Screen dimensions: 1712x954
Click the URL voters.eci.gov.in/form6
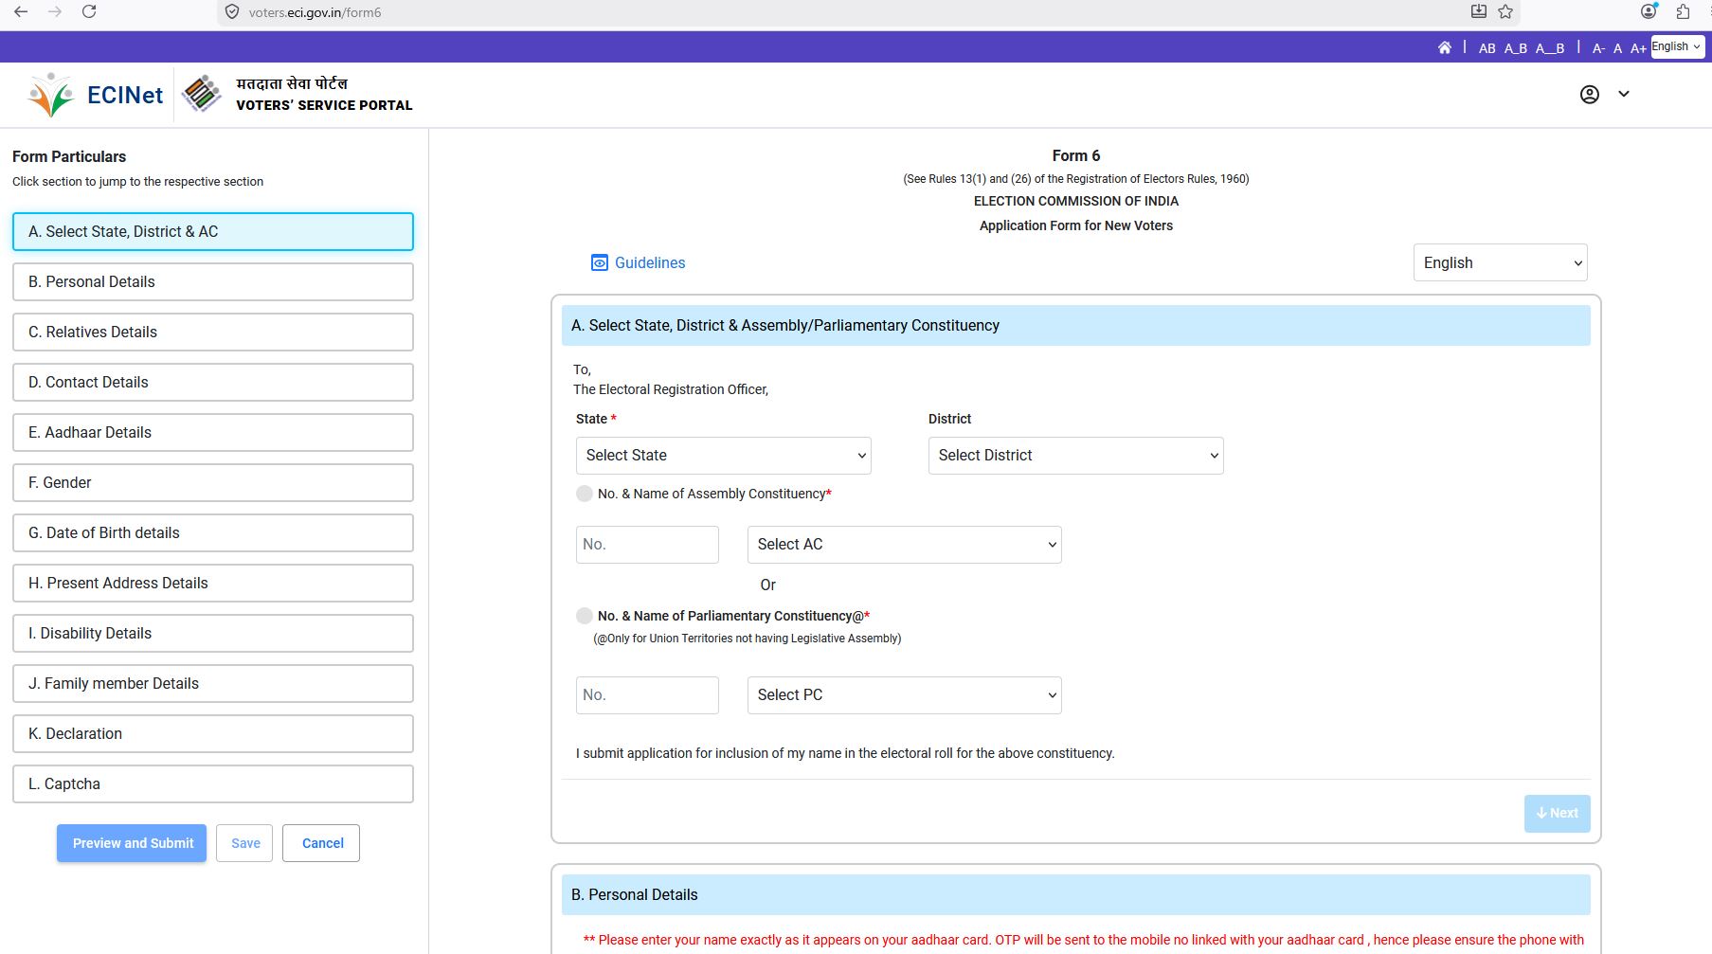click(x=315, y=12)
